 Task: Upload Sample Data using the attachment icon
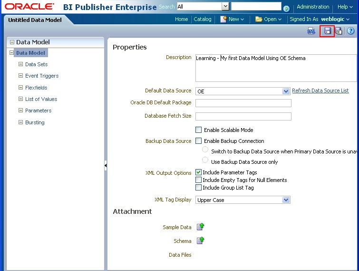[200, 227]
